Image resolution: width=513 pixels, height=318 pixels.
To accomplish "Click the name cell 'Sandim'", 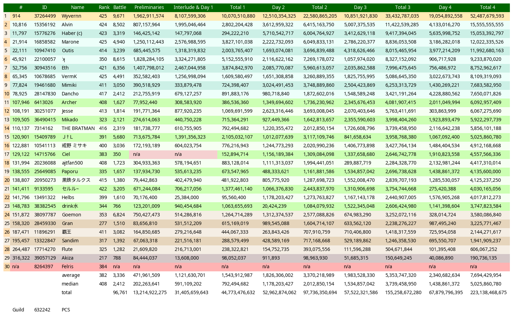I will pos(70,241).
